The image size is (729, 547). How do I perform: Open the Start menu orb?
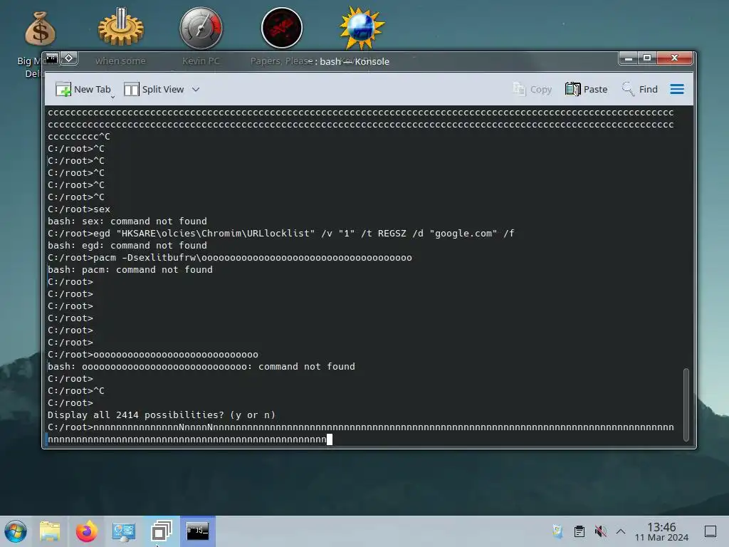[x=16, y=531]
